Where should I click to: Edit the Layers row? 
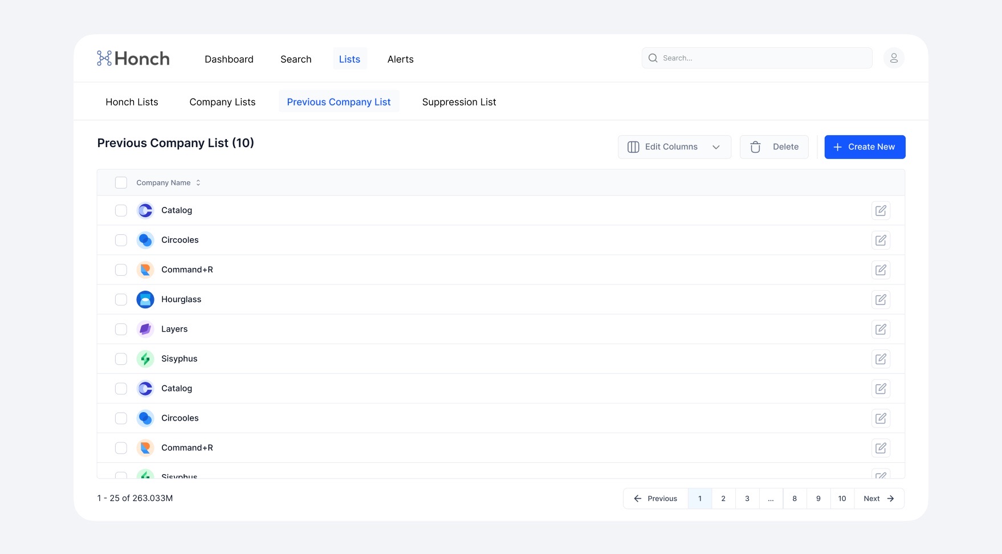(x=881, y=329)
